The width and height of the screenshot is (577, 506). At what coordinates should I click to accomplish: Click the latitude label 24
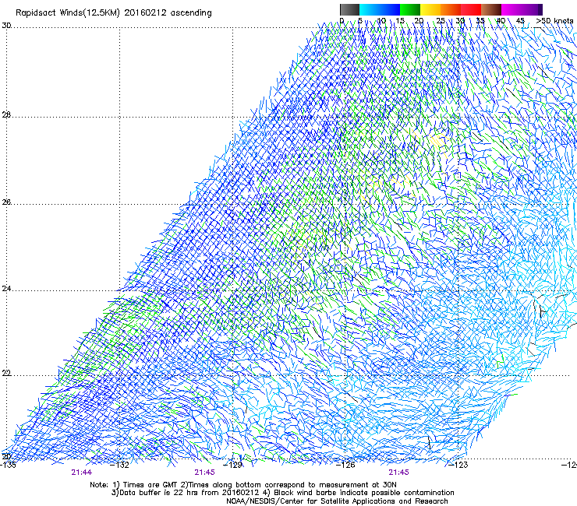6,289
